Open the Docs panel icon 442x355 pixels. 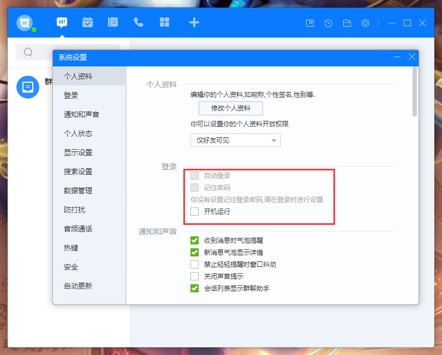coord(113,22)
